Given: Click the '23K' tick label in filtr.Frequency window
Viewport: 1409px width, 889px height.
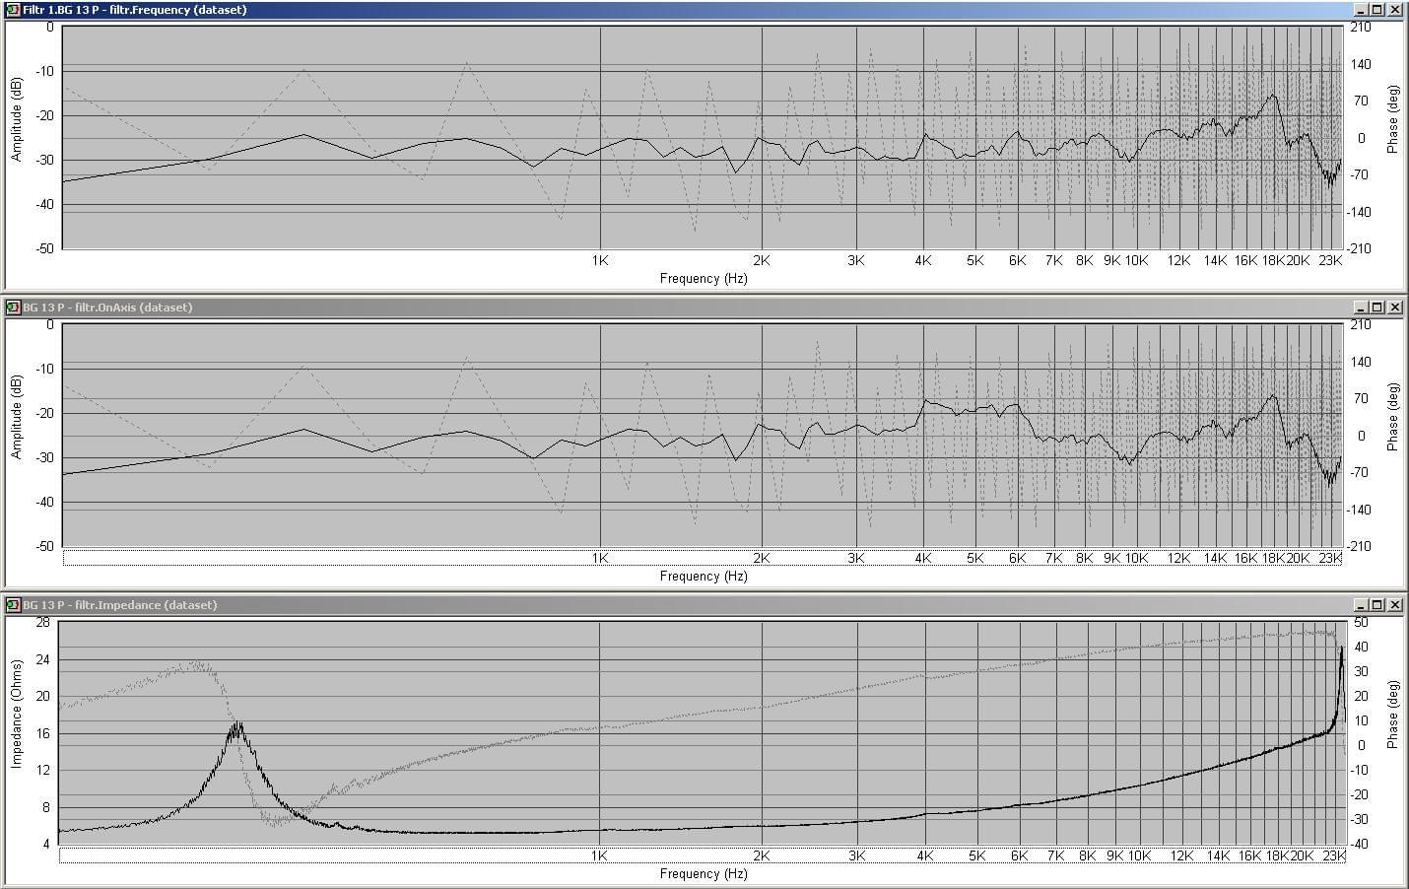Looking at the screenshot, I should [1330, 261].
